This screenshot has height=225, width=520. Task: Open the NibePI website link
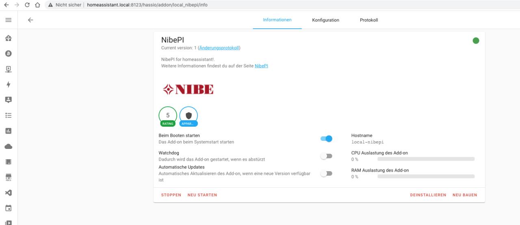(261, 66)
